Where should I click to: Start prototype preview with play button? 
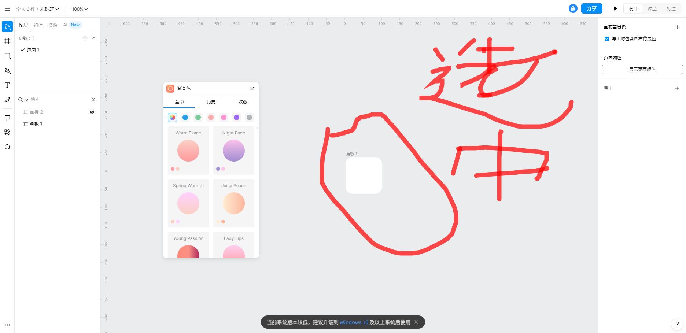615,8
